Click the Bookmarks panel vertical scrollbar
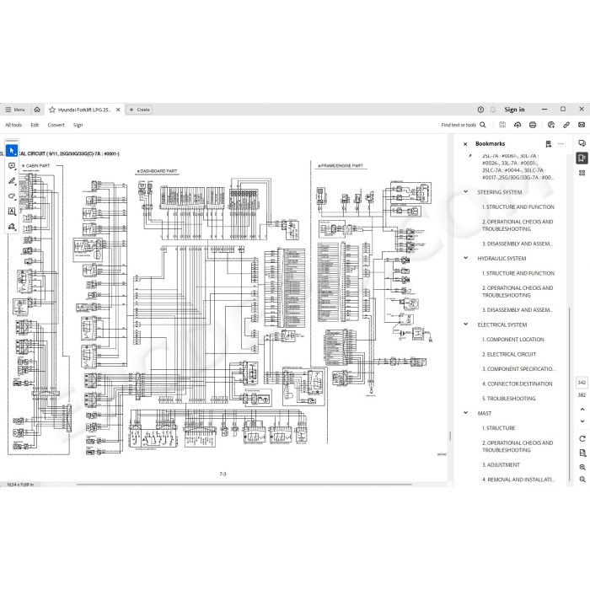The image size is (590, 590). pos(570,394)
